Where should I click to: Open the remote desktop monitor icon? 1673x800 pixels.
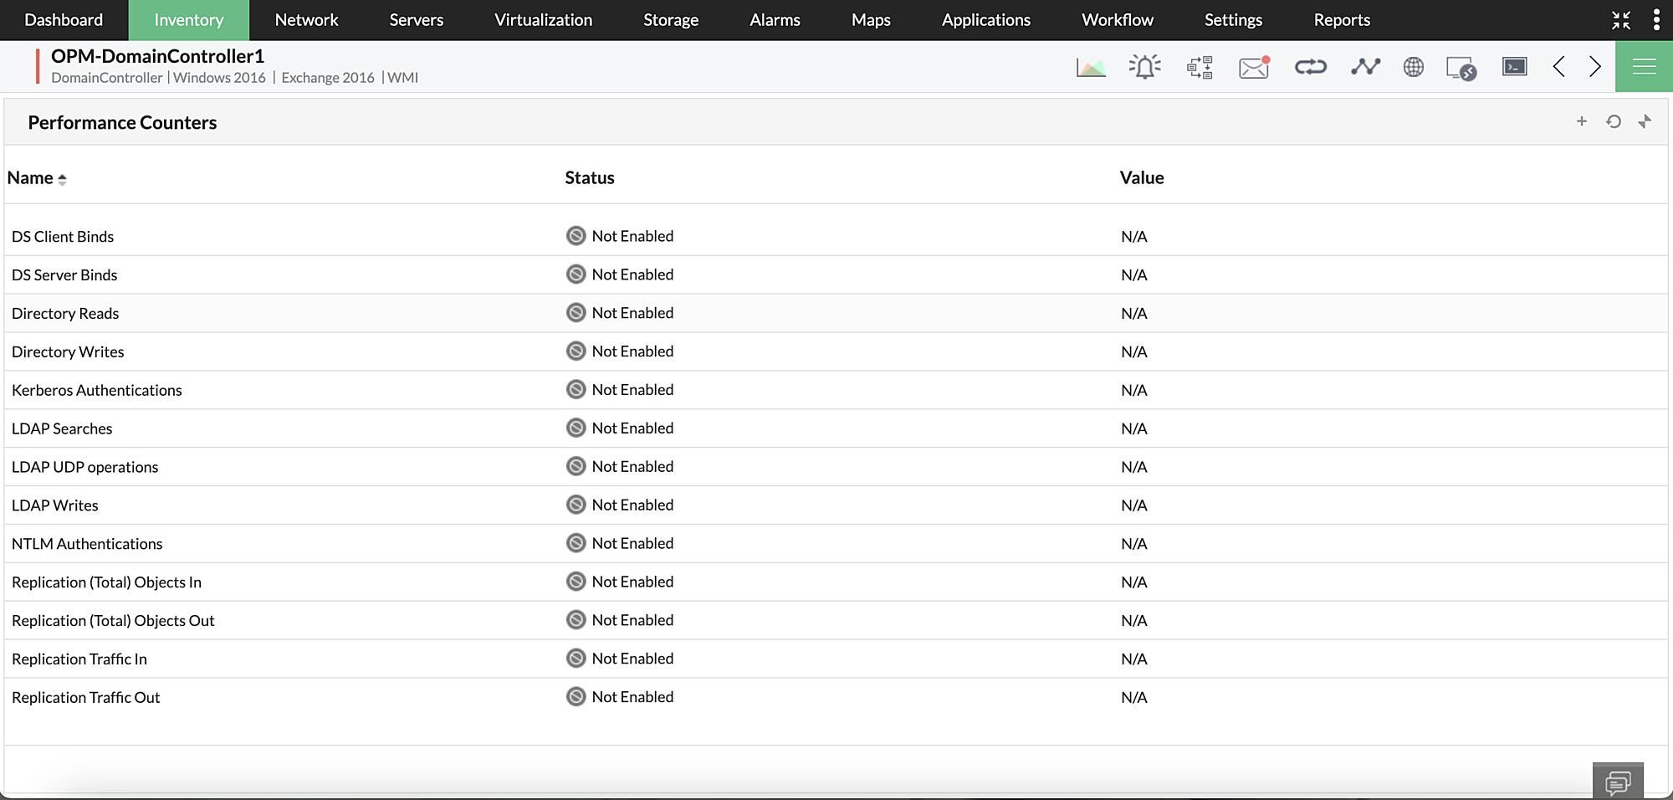[1461, 68]
